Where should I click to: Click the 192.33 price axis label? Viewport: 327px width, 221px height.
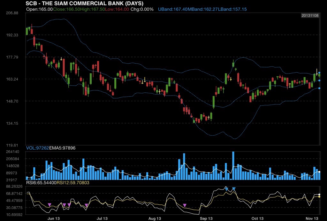12,35
